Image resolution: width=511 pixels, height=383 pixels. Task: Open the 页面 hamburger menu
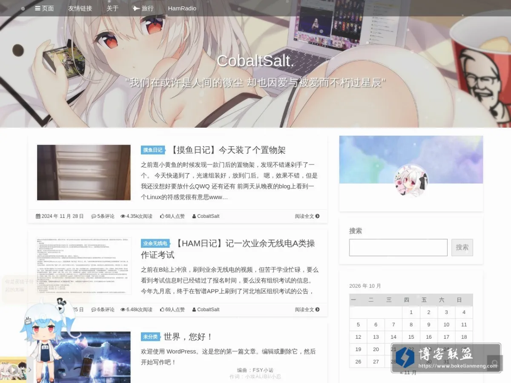coord(44,8)
